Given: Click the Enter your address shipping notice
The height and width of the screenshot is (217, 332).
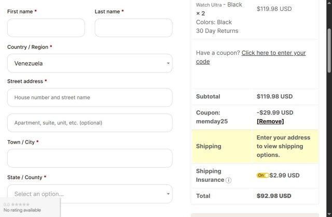Looking at the screenshot, I should coord(283,146).
